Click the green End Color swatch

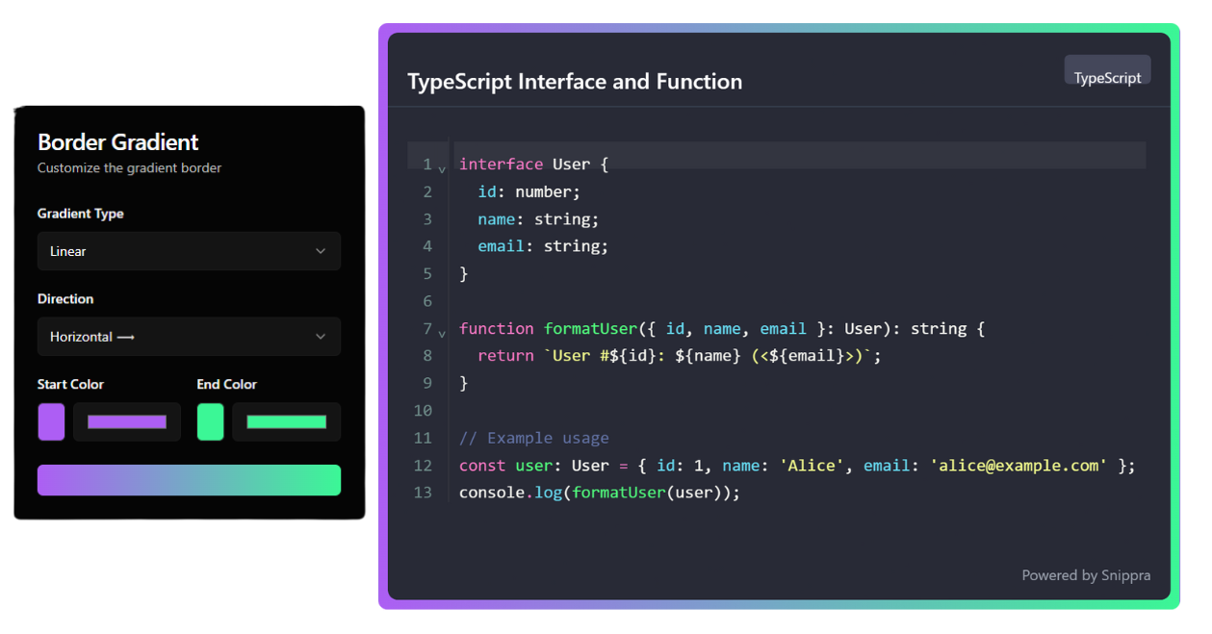point(210,421)
